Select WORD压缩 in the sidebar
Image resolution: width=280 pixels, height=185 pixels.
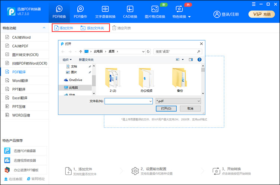coord(25,115)
